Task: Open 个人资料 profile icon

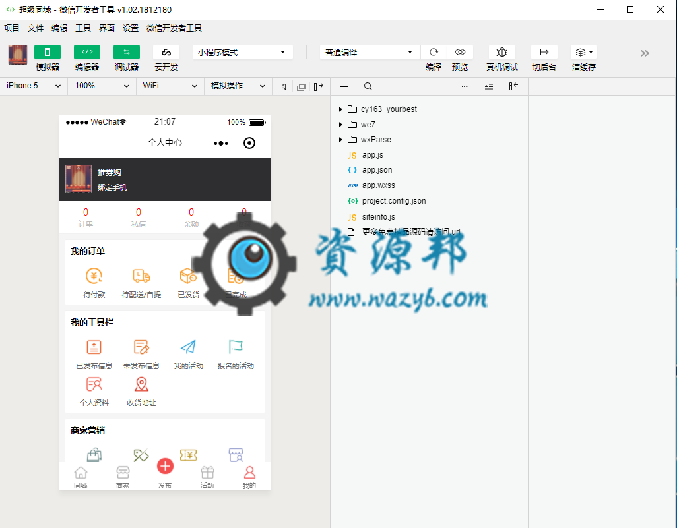Action: coord(94,384)
